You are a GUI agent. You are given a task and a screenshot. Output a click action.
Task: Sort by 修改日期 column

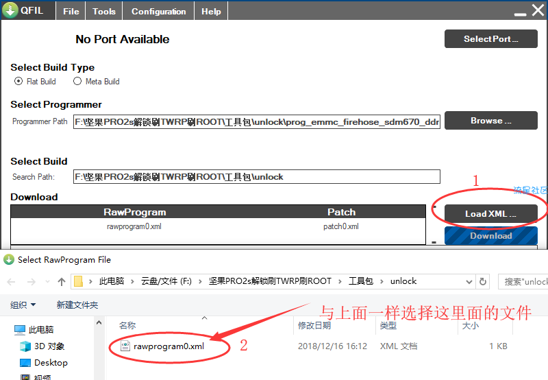coord(314,325)
